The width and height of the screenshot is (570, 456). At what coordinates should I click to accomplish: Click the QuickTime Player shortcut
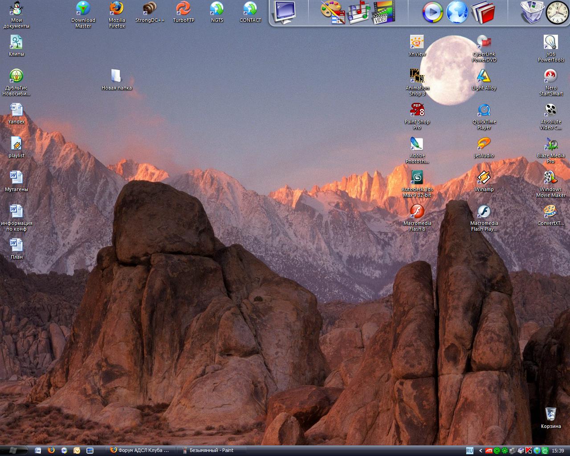(484, 110)
